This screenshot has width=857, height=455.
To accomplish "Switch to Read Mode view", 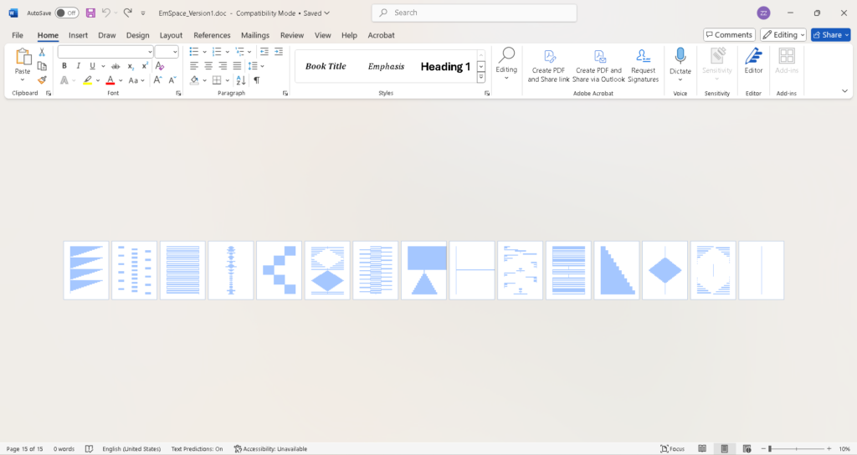I will pyautogui.click(x=702, y=449).
